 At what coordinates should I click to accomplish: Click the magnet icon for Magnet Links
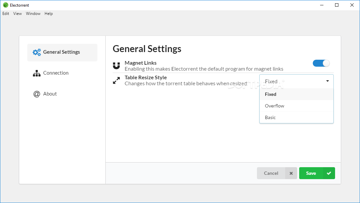point(116,66)
